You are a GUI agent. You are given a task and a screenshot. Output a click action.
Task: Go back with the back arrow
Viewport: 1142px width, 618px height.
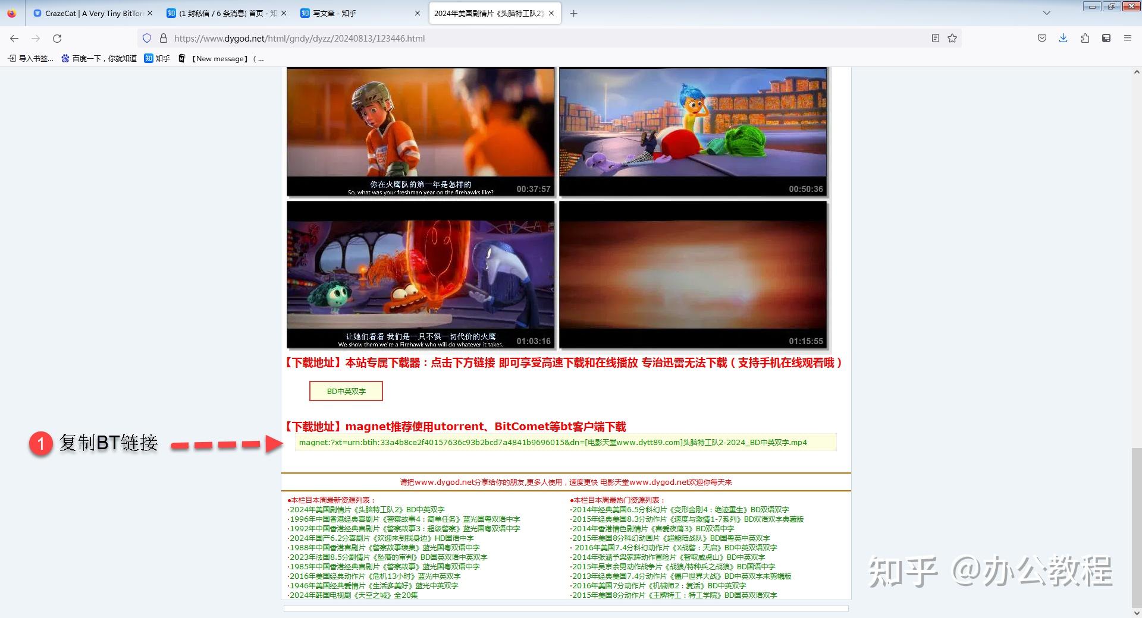click(x=14, y=38)
